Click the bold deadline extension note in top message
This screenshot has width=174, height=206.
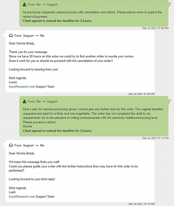click(57, 21)
